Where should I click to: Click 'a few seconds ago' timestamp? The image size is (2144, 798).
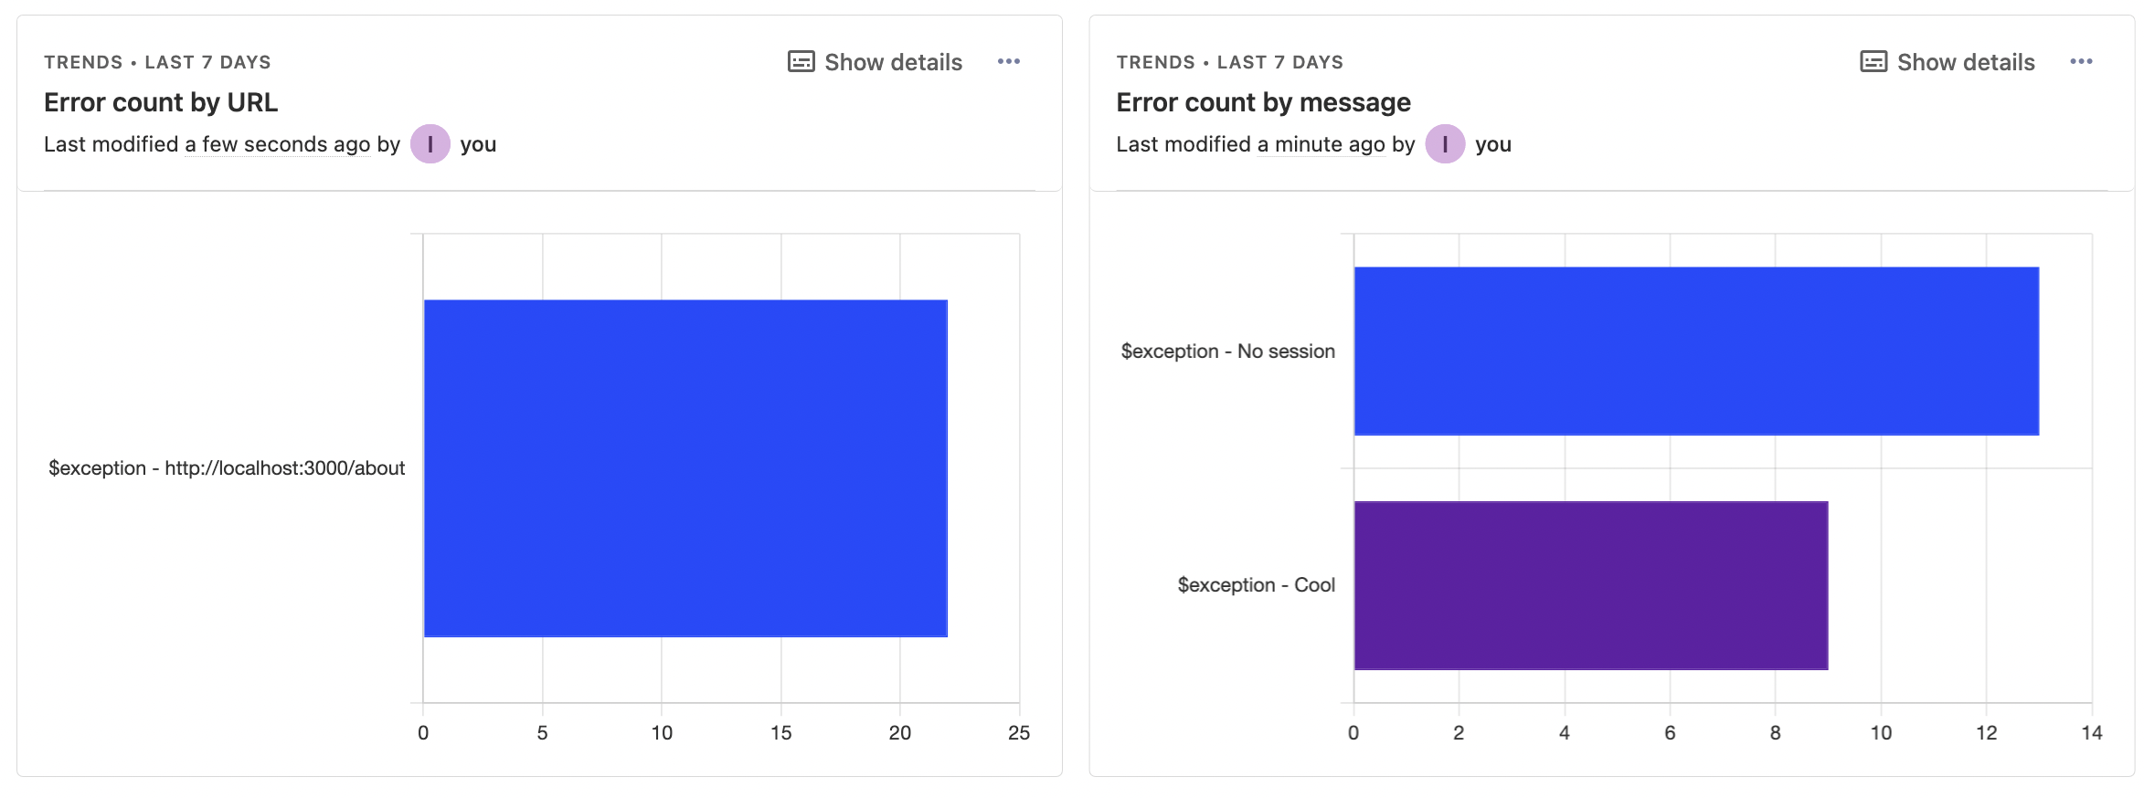[x=277, y=144]
